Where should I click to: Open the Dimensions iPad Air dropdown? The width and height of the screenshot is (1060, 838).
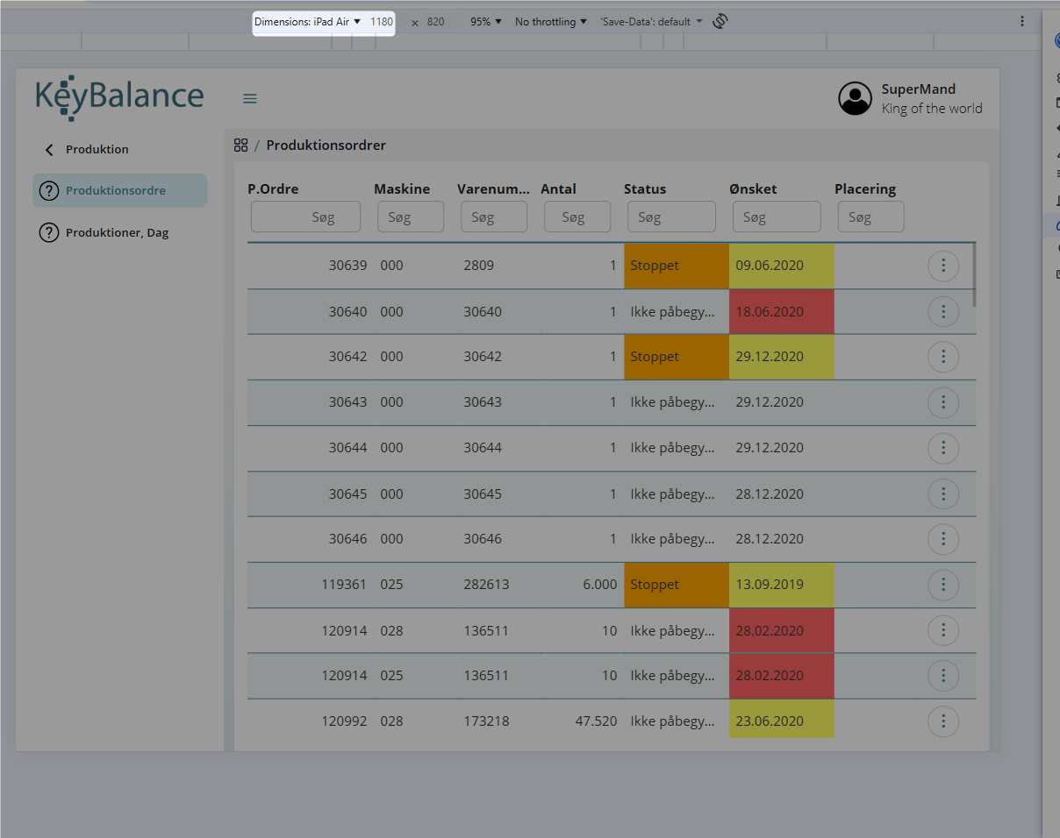coord(308,22)
